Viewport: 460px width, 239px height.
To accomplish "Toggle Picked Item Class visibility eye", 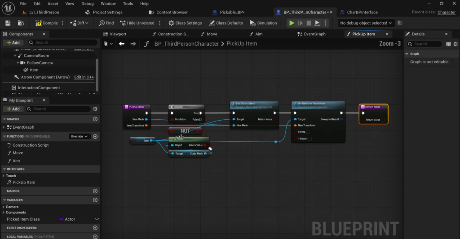I will pos(97,219).
